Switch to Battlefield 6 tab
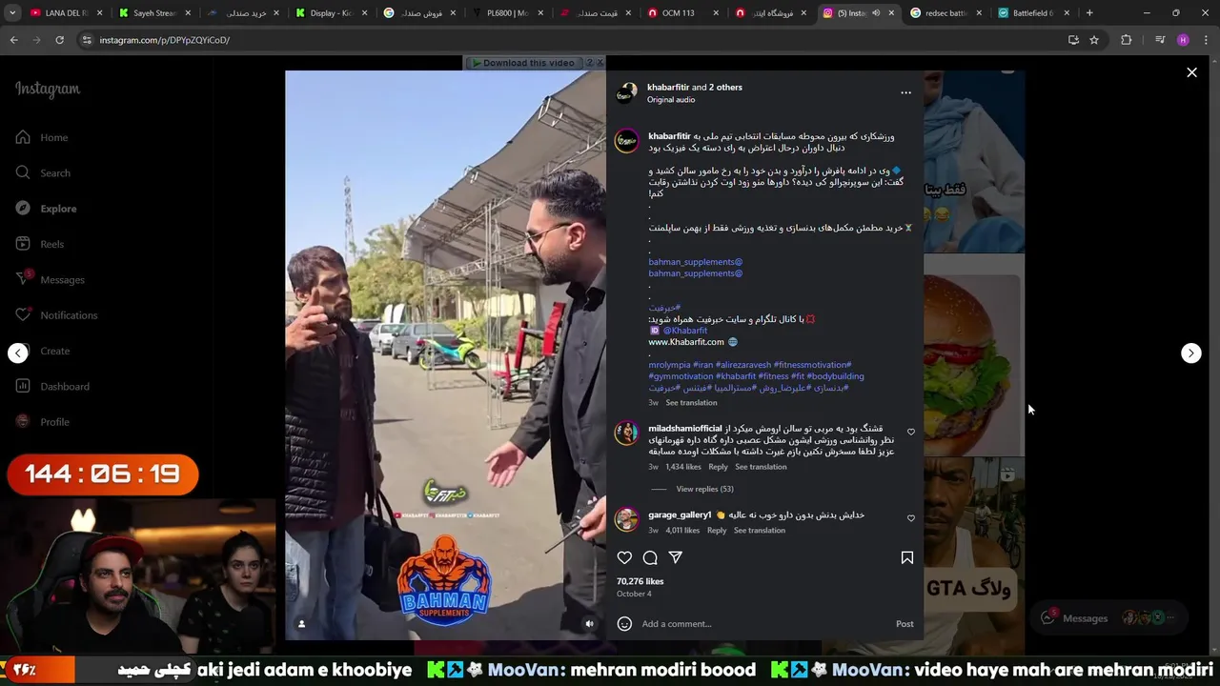The height and width of the screenshot is (686, 1220). 1035,13
